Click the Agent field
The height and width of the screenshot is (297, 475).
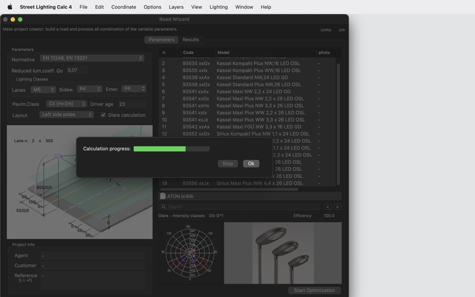[92, 255]
